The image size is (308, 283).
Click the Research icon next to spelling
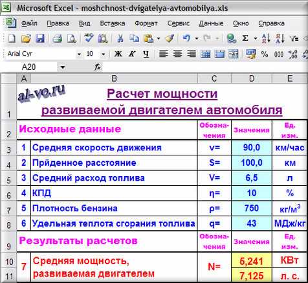click(x=103, y=39)
